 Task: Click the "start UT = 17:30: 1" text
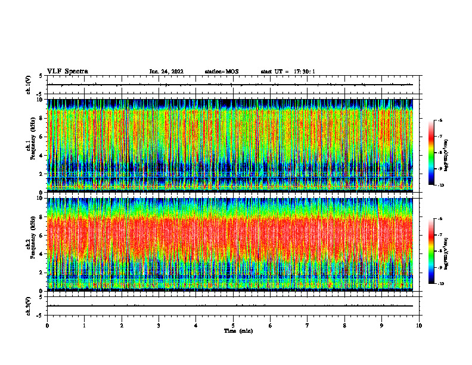point(288,72)
